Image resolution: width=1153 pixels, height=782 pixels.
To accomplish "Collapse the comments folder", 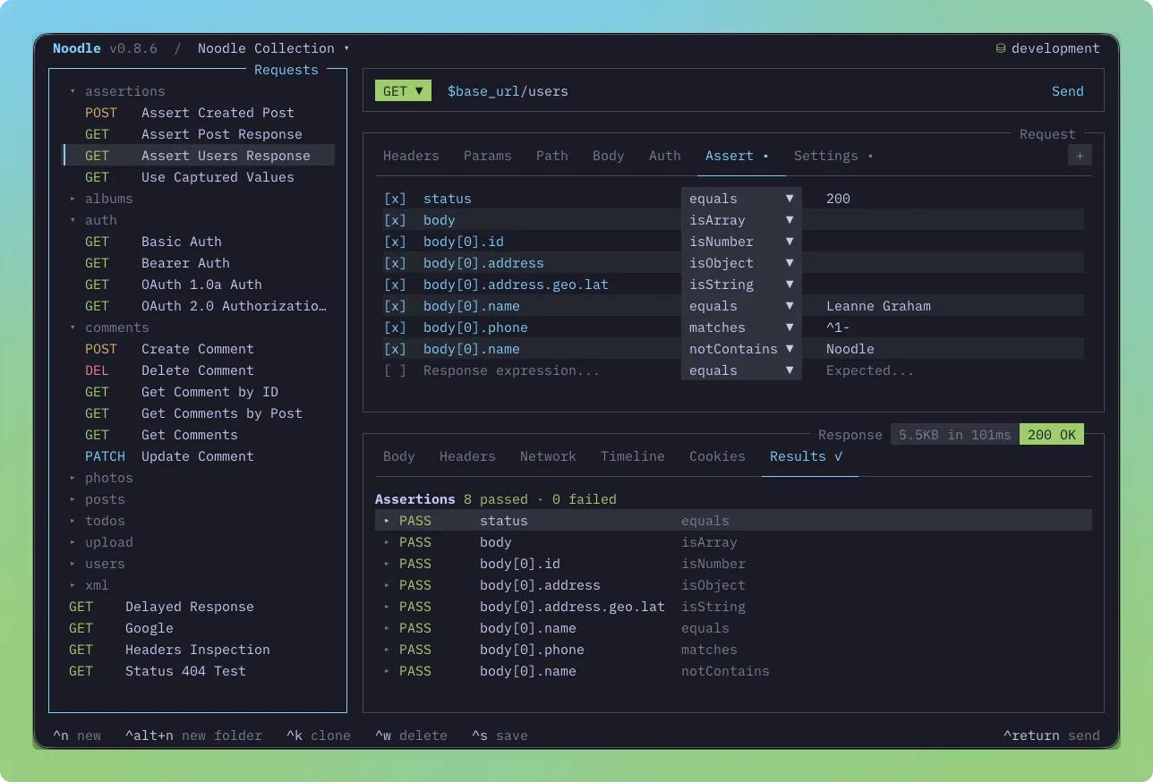I will tap(109, 327).
